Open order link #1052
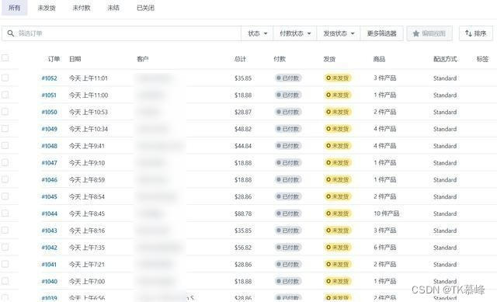This screenshot has width=497, height=302. click(x=49, y=78)
